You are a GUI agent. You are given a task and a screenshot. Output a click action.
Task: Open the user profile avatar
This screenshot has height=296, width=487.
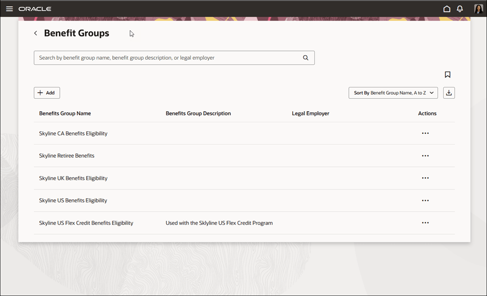(x=478, y=9)
